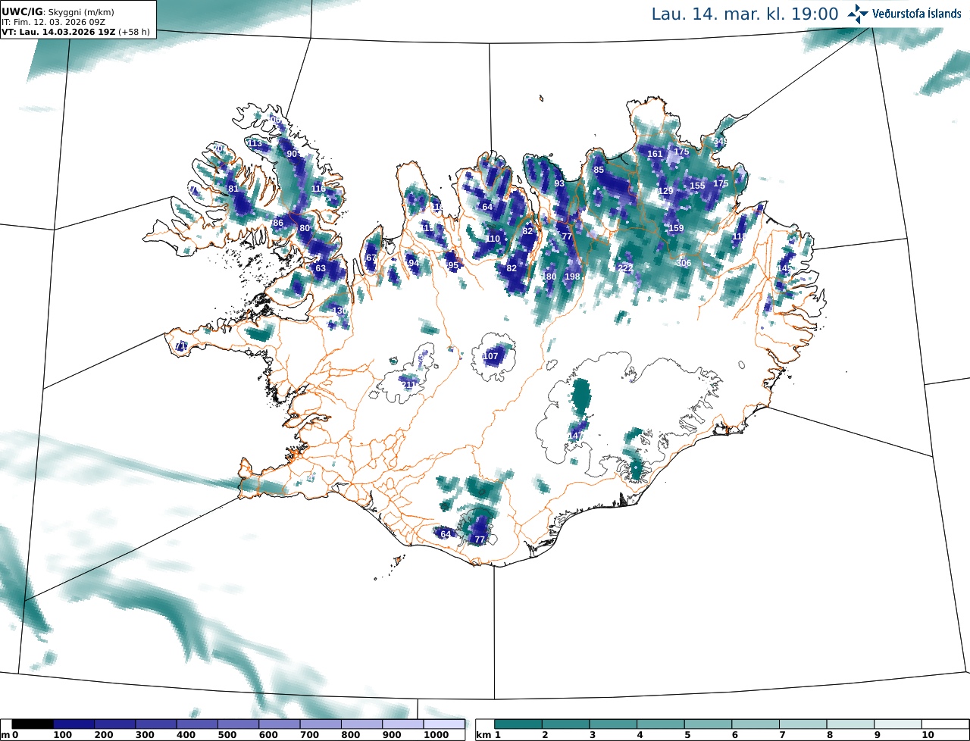Pick the 9–10 km white legend swatch
This screenshot has width=970, height=741.
[898, 724]
